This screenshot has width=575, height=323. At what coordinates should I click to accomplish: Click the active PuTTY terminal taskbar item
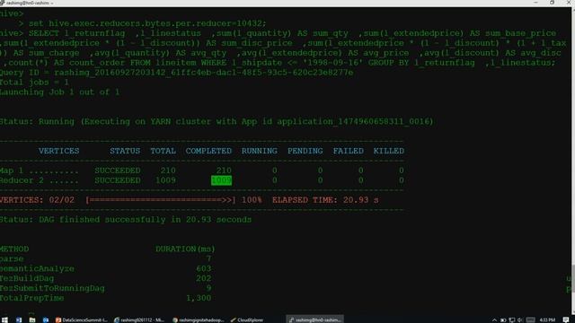(314, 319)
